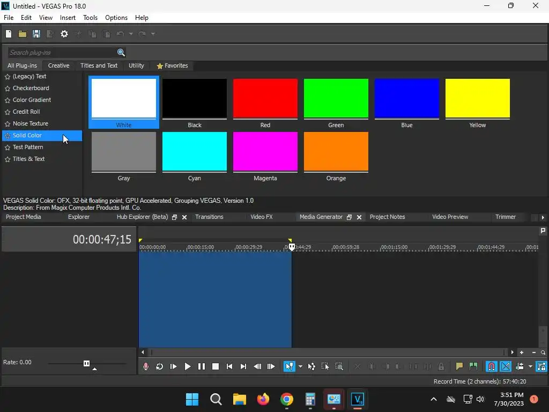Create a new project with the New icon
The image size is (549, 412).
click(9, 34)
